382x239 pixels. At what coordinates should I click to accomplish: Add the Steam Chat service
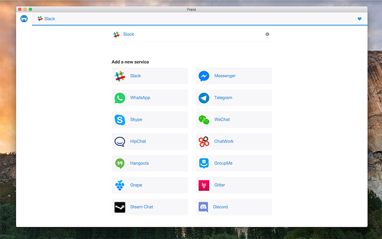[x=150, y=207]
